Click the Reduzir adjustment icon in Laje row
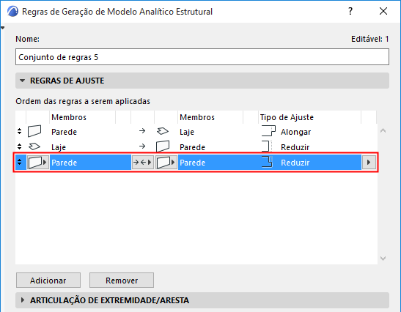Viewport: 401px width, 312px height. pyautogui.click(x=267, y=146)
